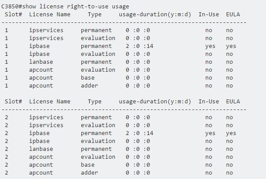Select the lanbase license name in slot 2
The height and width of the screenshot is (179, 266).
(x=41, y=149)
